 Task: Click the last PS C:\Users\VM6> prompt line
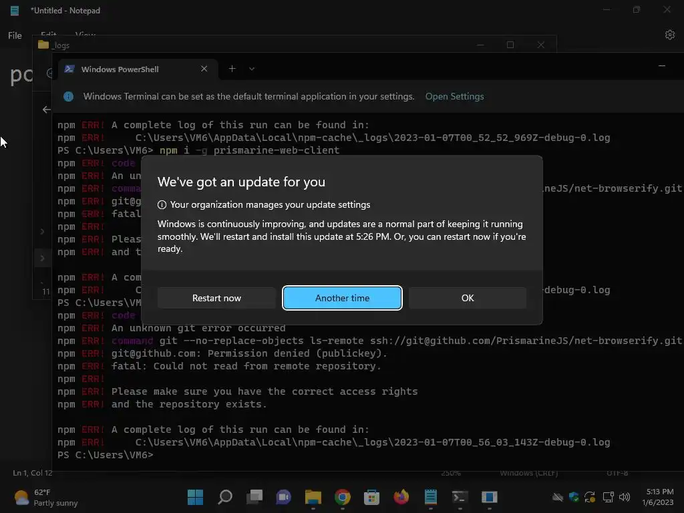click(105, 454)
